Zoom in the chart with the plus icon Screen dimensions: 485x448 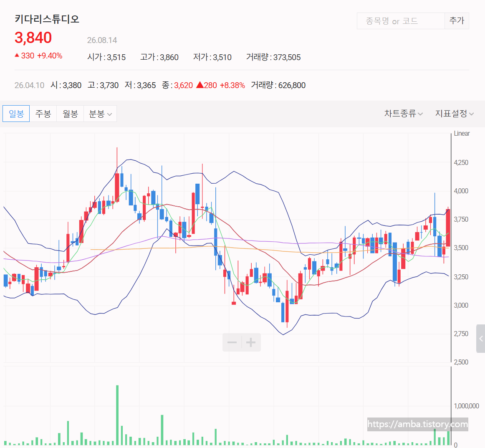point(251,342)
